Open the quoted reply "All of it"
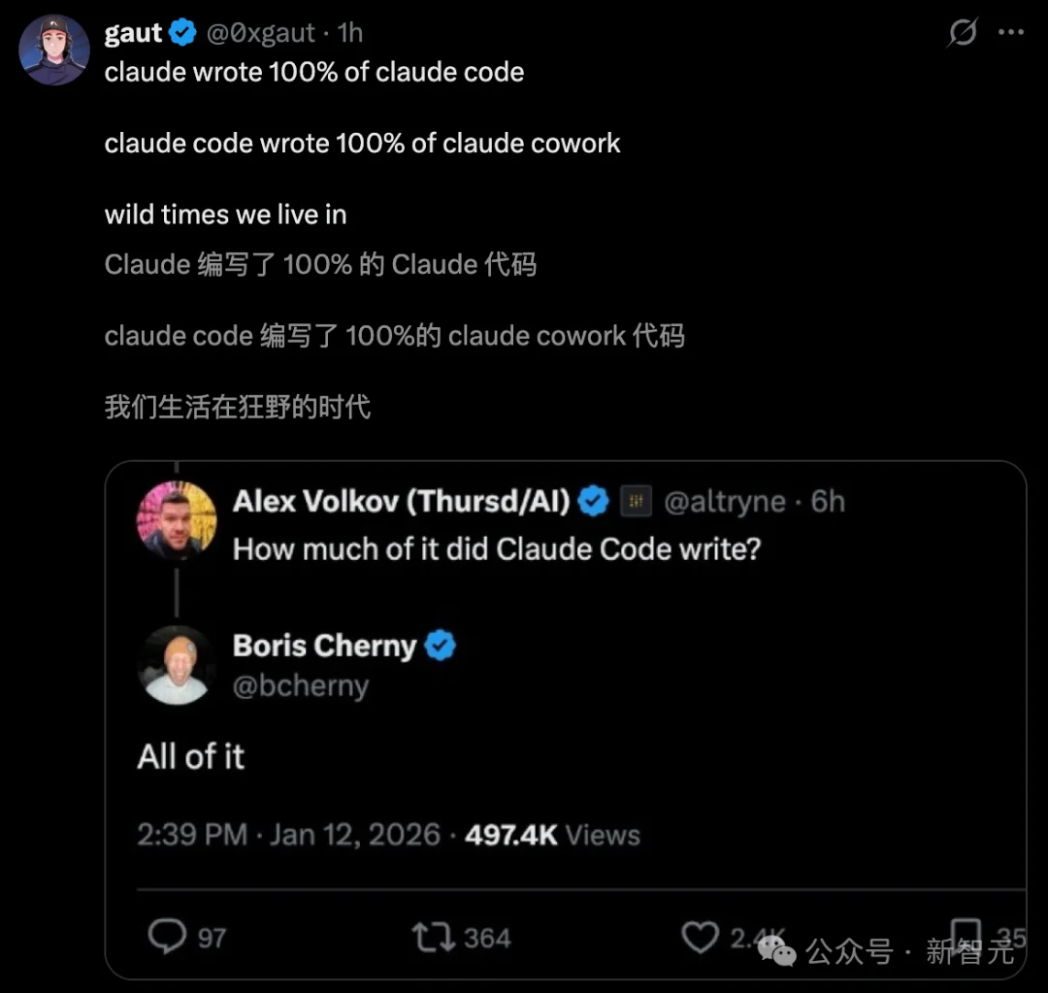1048x993 pixels. pos(191,757)
